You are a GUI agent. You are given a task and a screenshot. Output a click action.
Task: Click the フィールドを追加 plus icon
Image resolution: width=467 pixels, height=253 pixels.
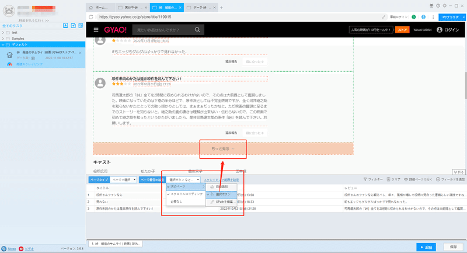438,179
